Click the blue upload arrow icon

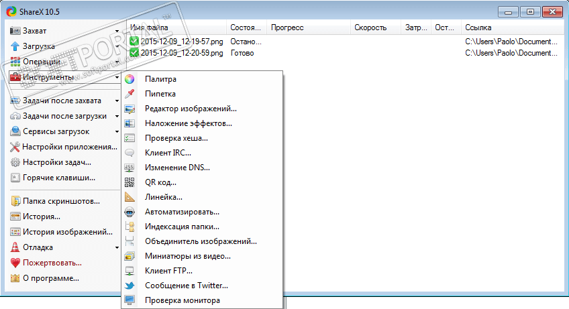pos(15,46)
